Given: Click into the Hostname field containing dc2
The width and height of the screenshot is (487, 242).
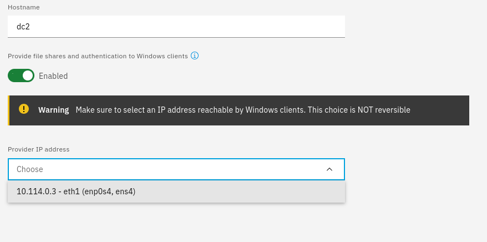Looking at the screenshot, I should [176, 27].
